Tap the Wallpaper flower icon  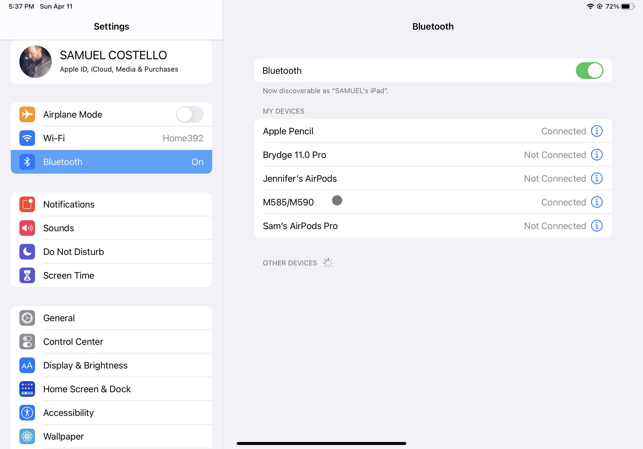tap(27, 436)
